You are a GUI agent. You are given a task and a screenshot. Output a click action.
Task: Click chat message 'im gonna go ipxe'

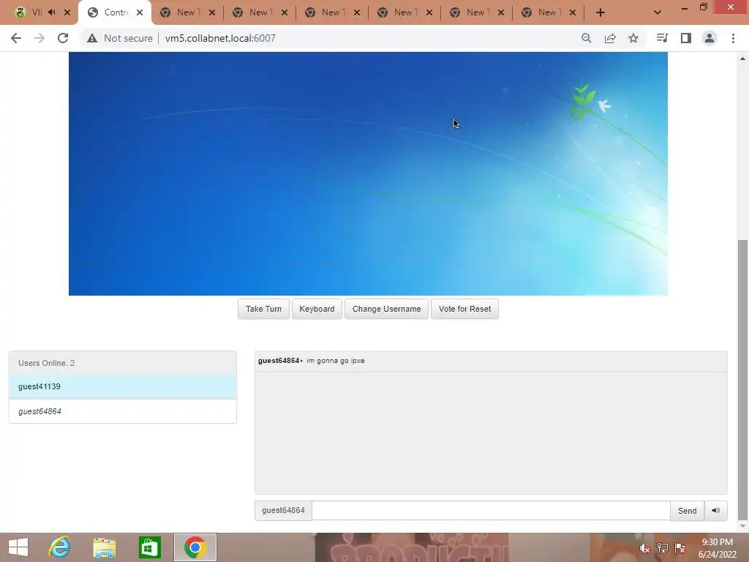(x=335, y=361)
